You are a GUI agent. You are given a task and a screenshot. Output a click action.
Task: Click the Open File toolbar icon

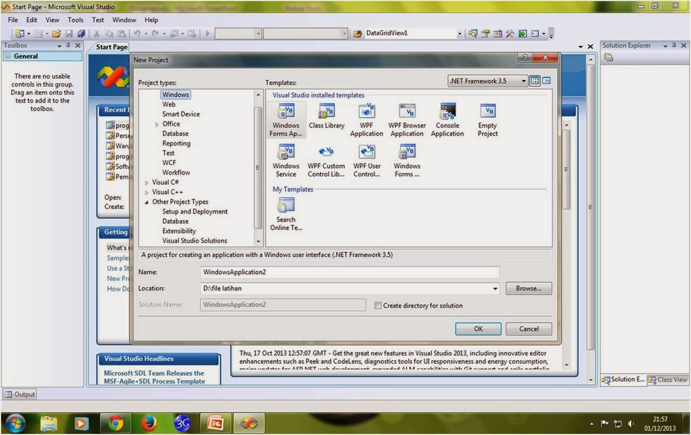click(56, 33)
